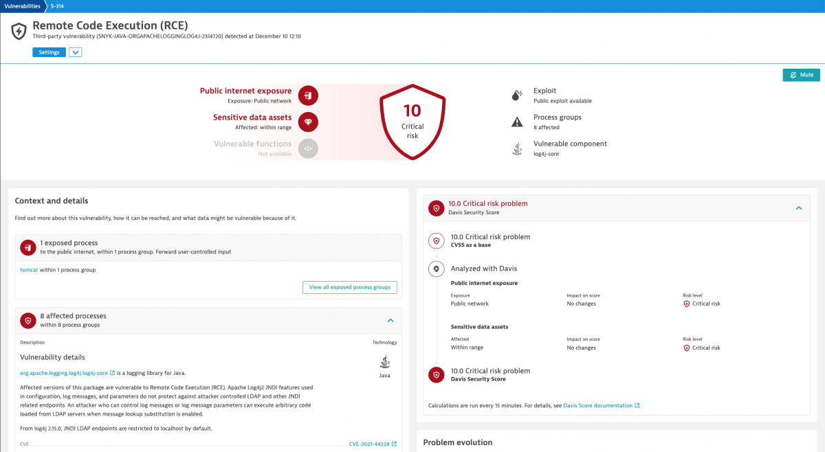Image resolution: width=825 pixels, height=452 pixels.
Task: Open the Settings dropdown arrow
Action: click(x=75, y=52)
